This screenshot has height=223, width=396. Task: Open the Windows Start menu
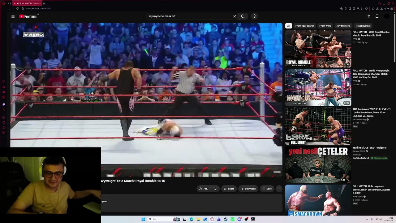pyautogui.click(x=143, y=219)
